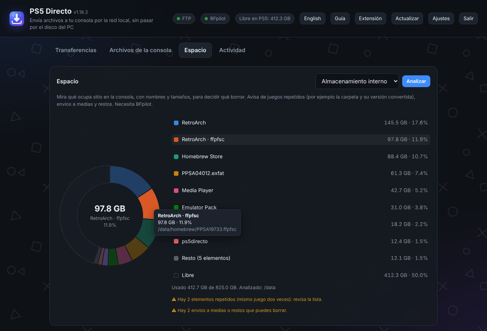Click the Libre 412.3 GB row
Viewport: 487px width, 331px height.
[x=301, y=275]
